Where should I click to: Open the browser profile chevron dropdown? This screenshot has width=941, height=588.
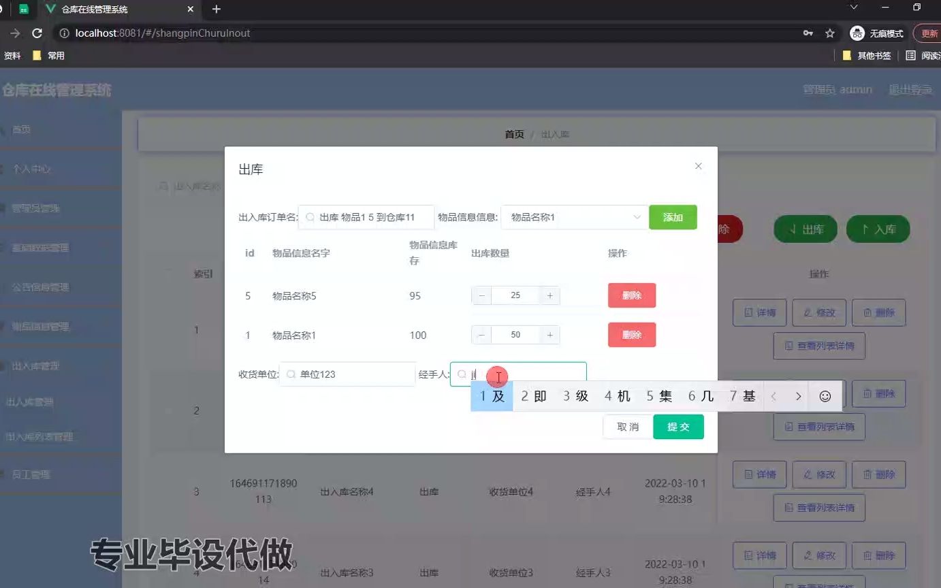pos(853,10)
